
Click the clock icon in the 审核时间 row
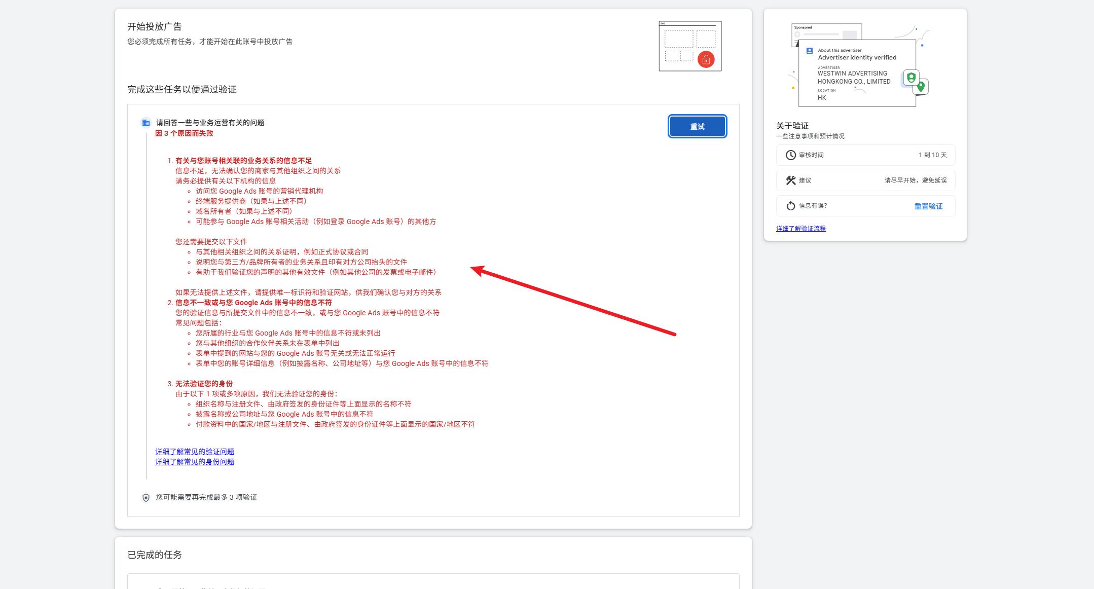coord(790,155)
